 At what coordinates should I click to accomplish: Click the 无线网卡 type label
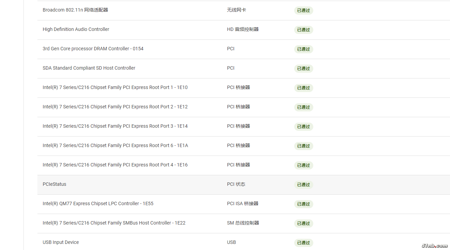236,10
